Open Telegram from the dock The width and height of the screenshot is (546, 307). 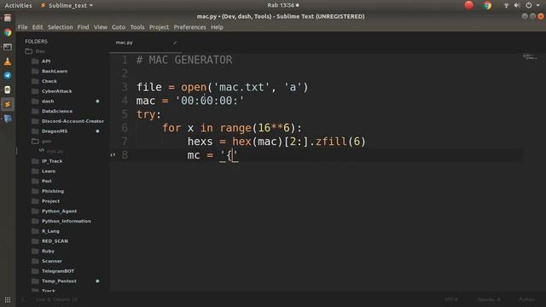(8, 76)
